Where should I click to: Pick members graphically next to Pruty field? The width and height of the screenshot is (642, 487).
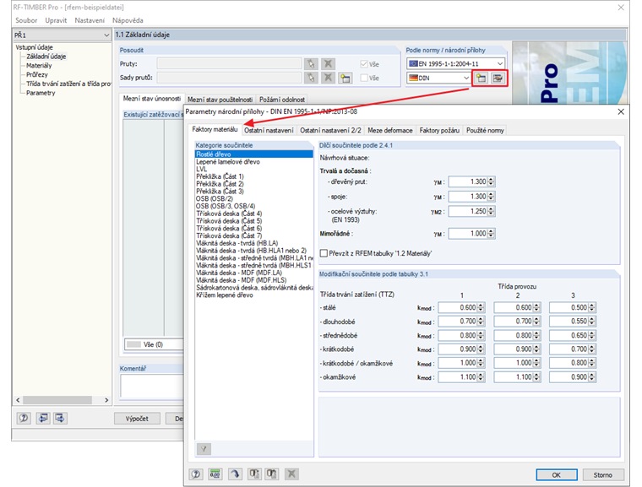point(311,64)
